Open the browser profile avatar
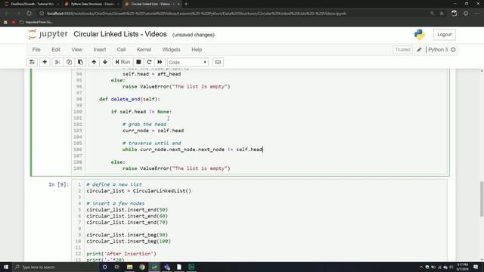484x272 pixels. coord(454,14)
